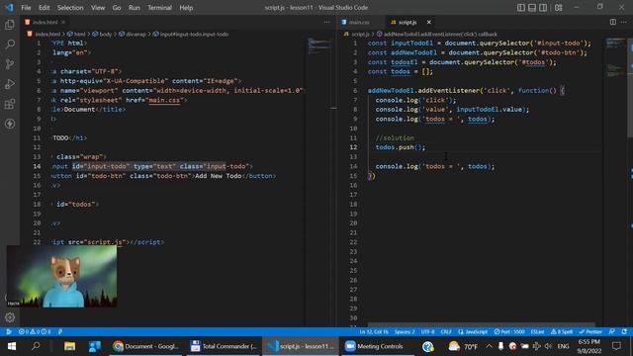
Task: Open the Selection menu
Action: (70, 8)
